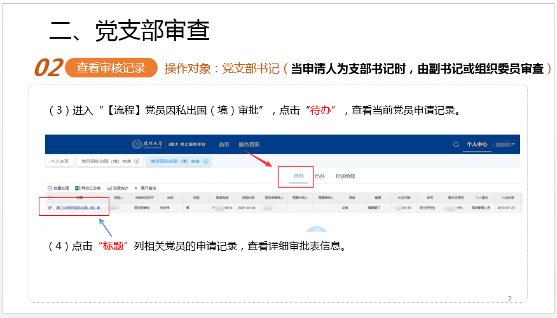Select the 待办 pending tab
557x318 pixels.
point(299,176)
